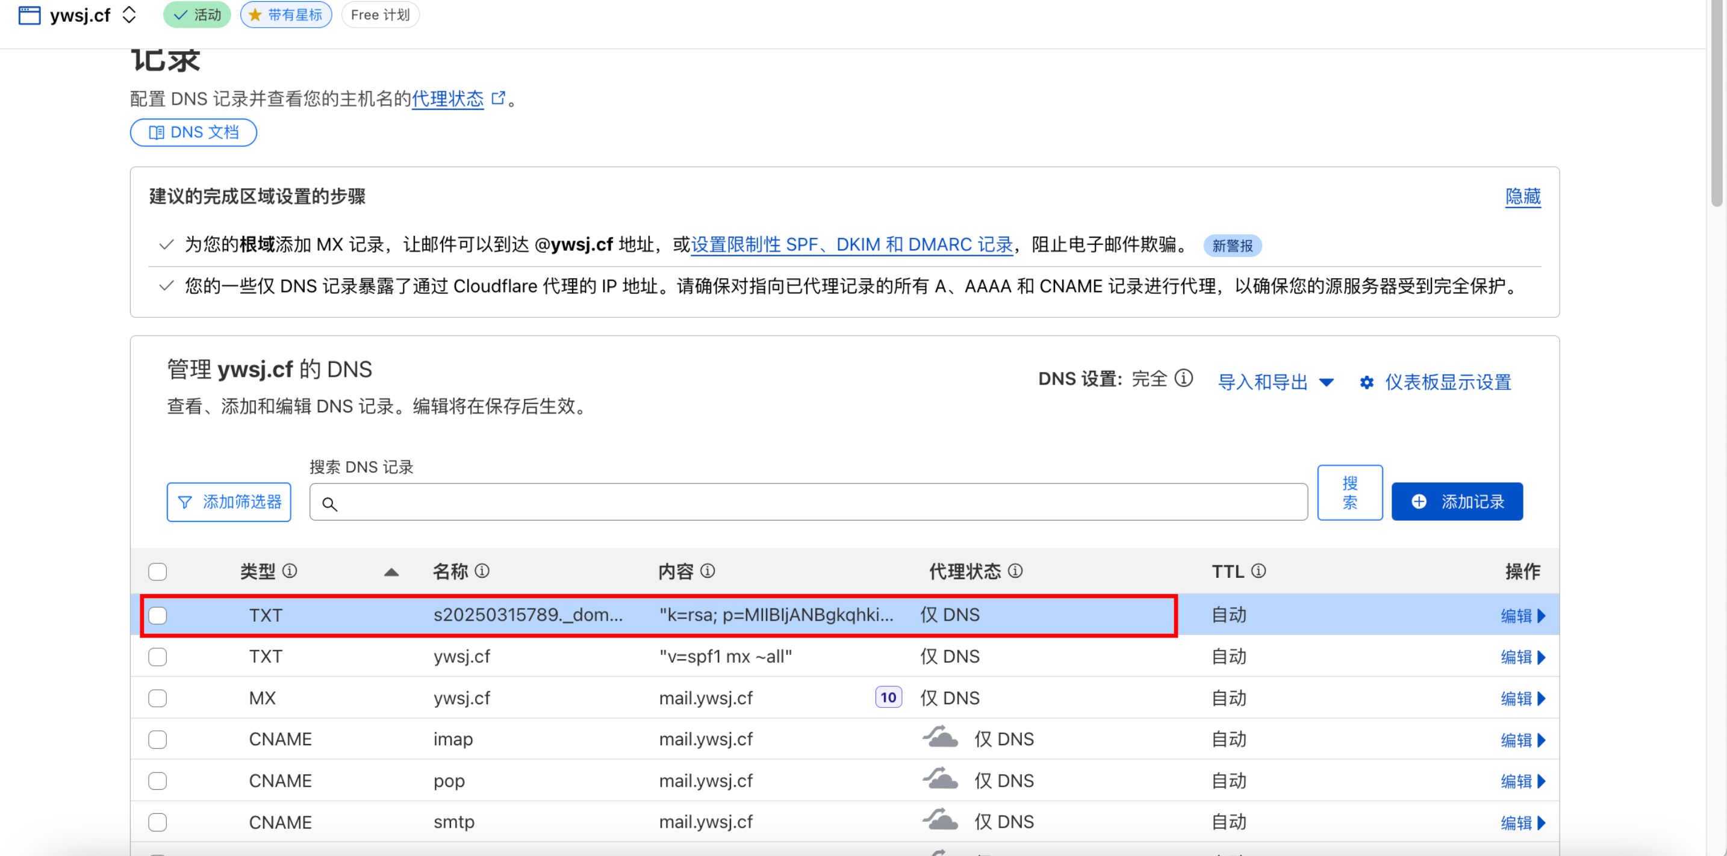Viewport: 1727px width, 856px height.
Task: Click grey cloud icon on imap row
Action: pyautogui.click(x=940, y=737)
